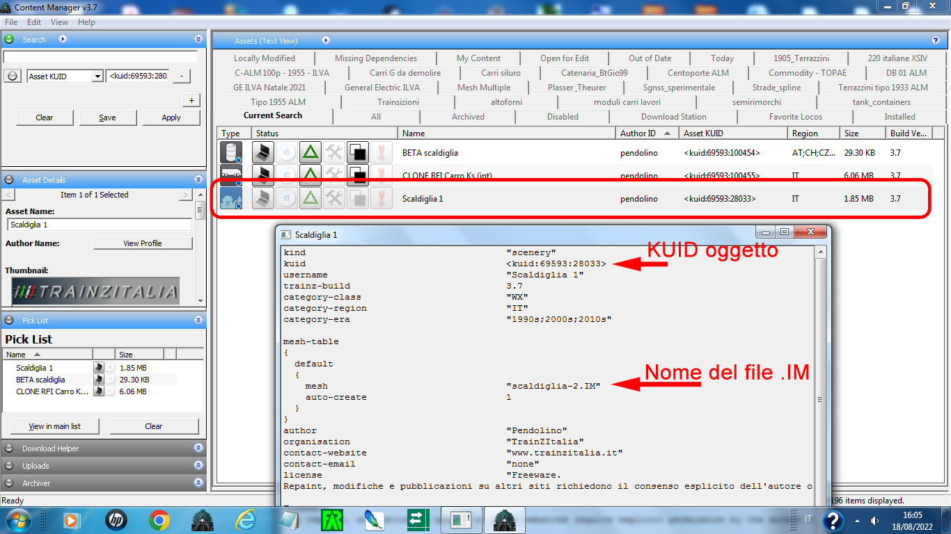Open the Asset KUID filter dropdown

(97, 76)
